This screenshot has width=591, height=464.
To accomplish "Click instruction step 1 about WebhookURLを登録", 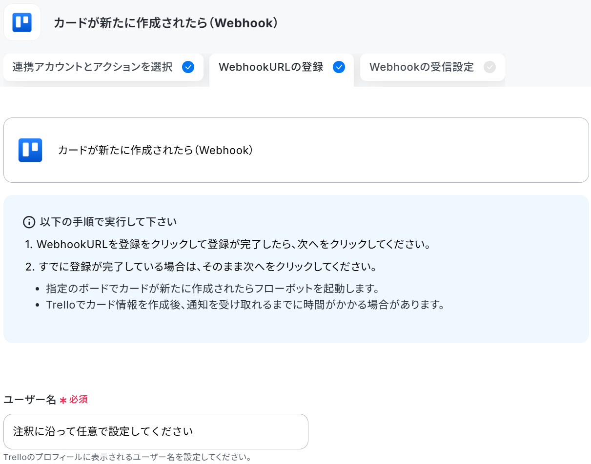I will click(228, 244).
